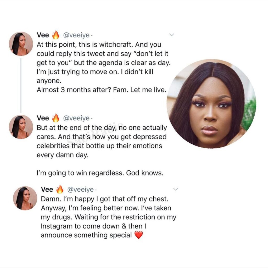
Task: Open the first tweet's profile avatar
Action: [x=21, y=44]
